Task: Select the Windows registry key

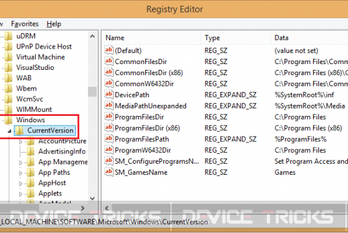Action: click(x=30, y=120)
